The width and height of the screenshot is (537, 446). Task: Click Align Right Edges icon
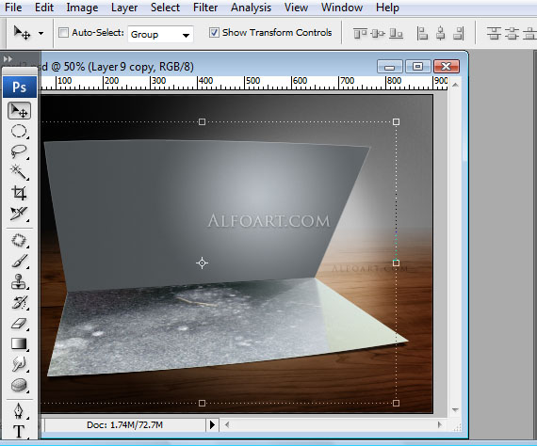tap(458, 34)
